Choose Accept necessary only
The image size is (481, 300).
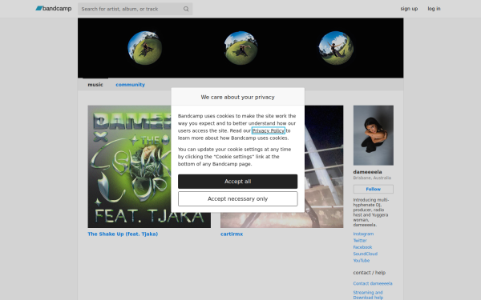[x=238, y=198]
